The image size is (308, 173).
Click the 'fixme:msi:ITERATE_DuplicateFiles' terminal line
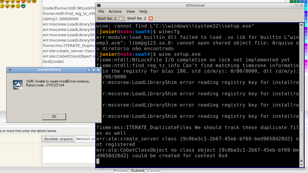click(x=198, y=130)
